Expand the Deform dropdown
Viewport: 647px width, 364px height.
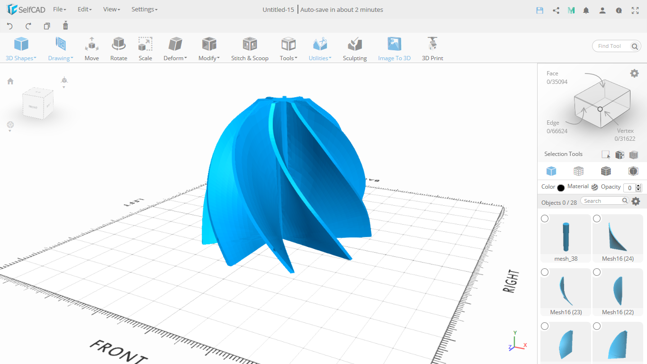pos(175,49)
